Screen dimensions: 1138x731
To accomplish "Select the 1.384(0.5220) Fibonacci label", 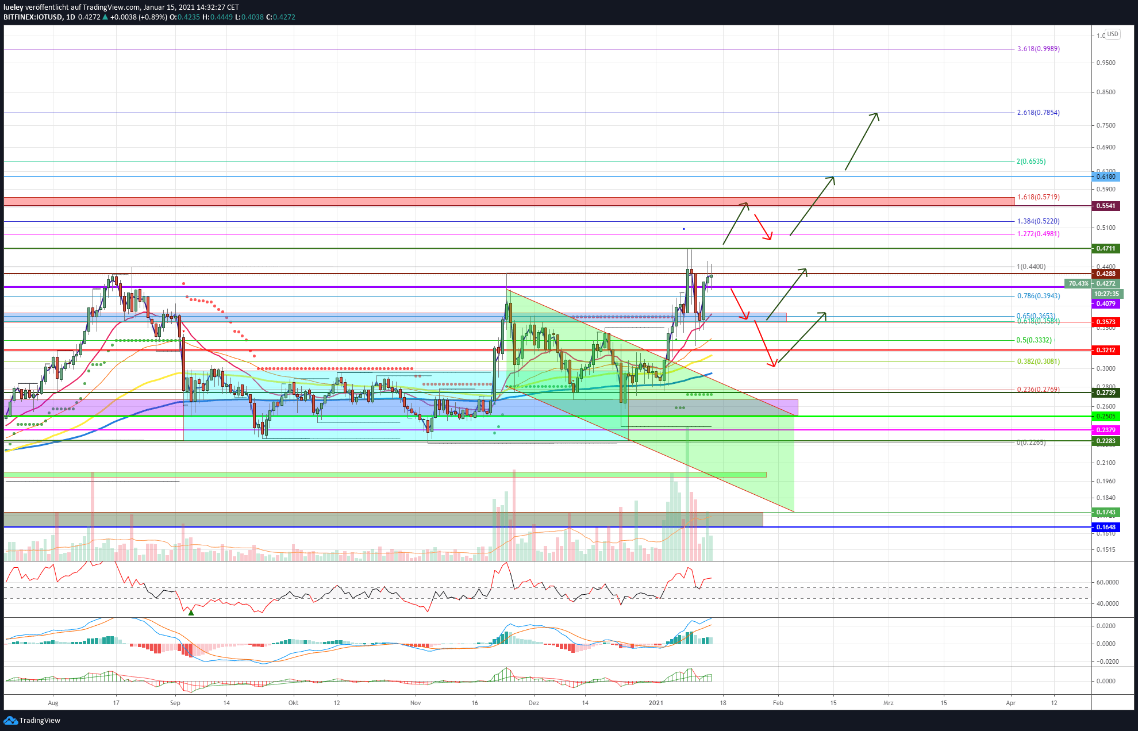I will click(x=1039, y=221).
